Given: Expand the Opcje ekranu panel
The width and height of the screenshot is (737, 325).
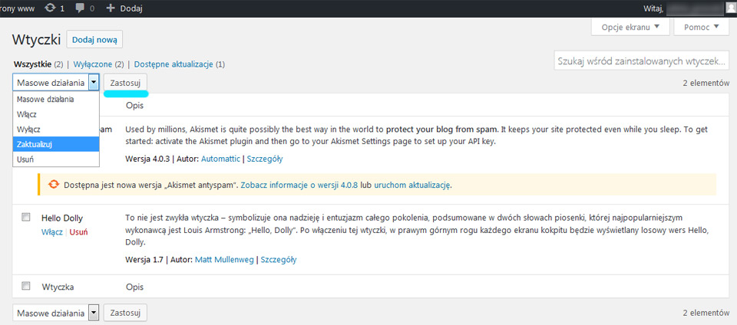Looking at the screenshot, I should coord(630,27).
